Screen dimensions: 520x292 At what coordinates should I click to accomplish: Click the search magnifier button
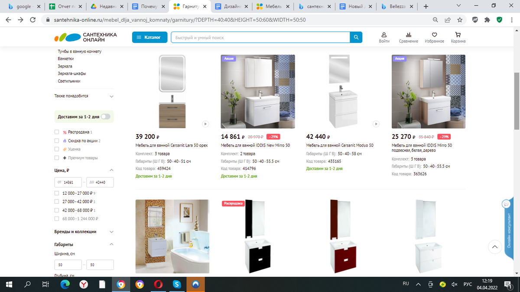point(356,38)
